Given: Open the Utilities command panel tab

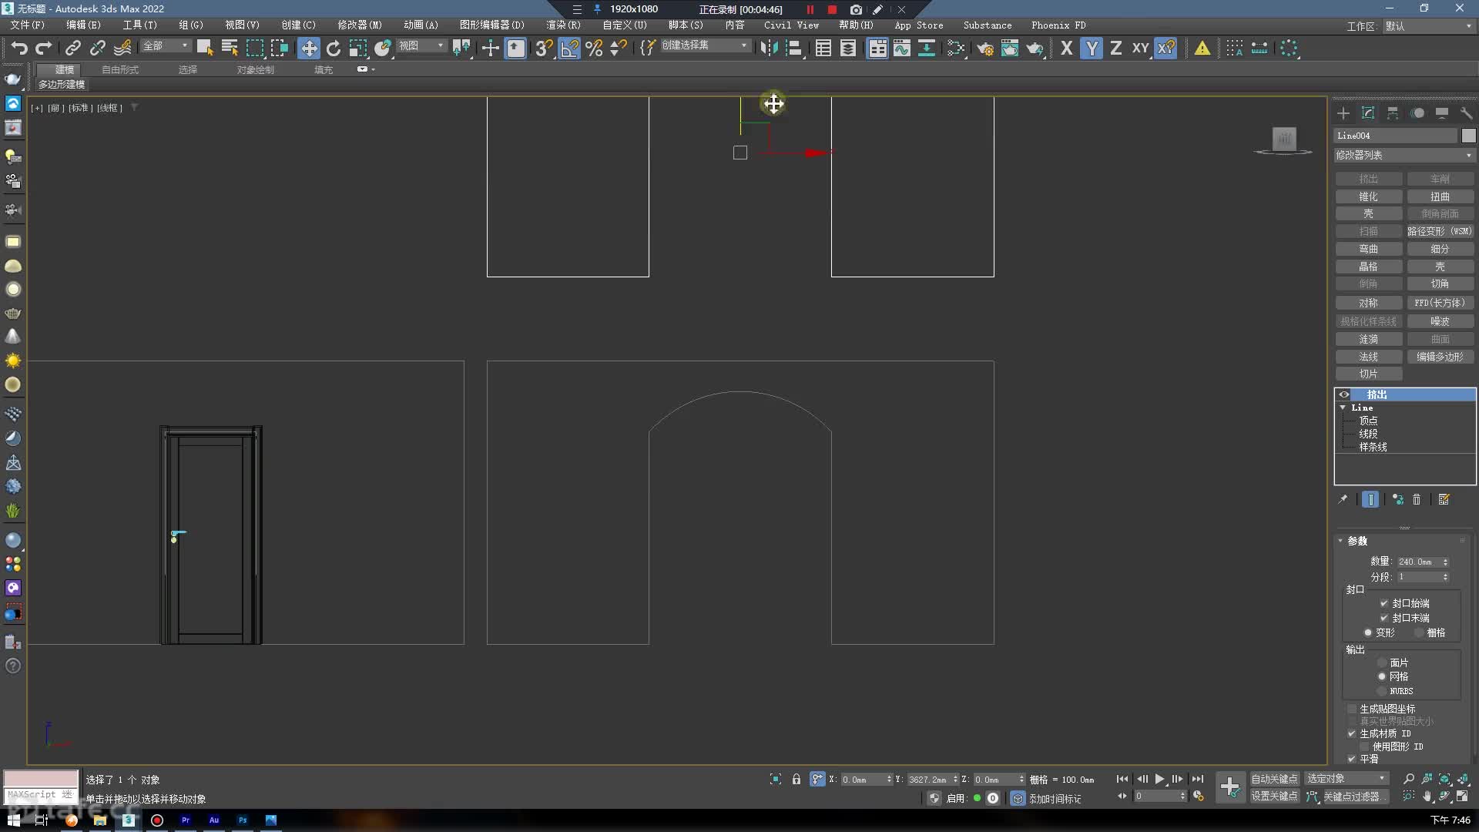Looking at the screenshot, I should pos(1466,113).
